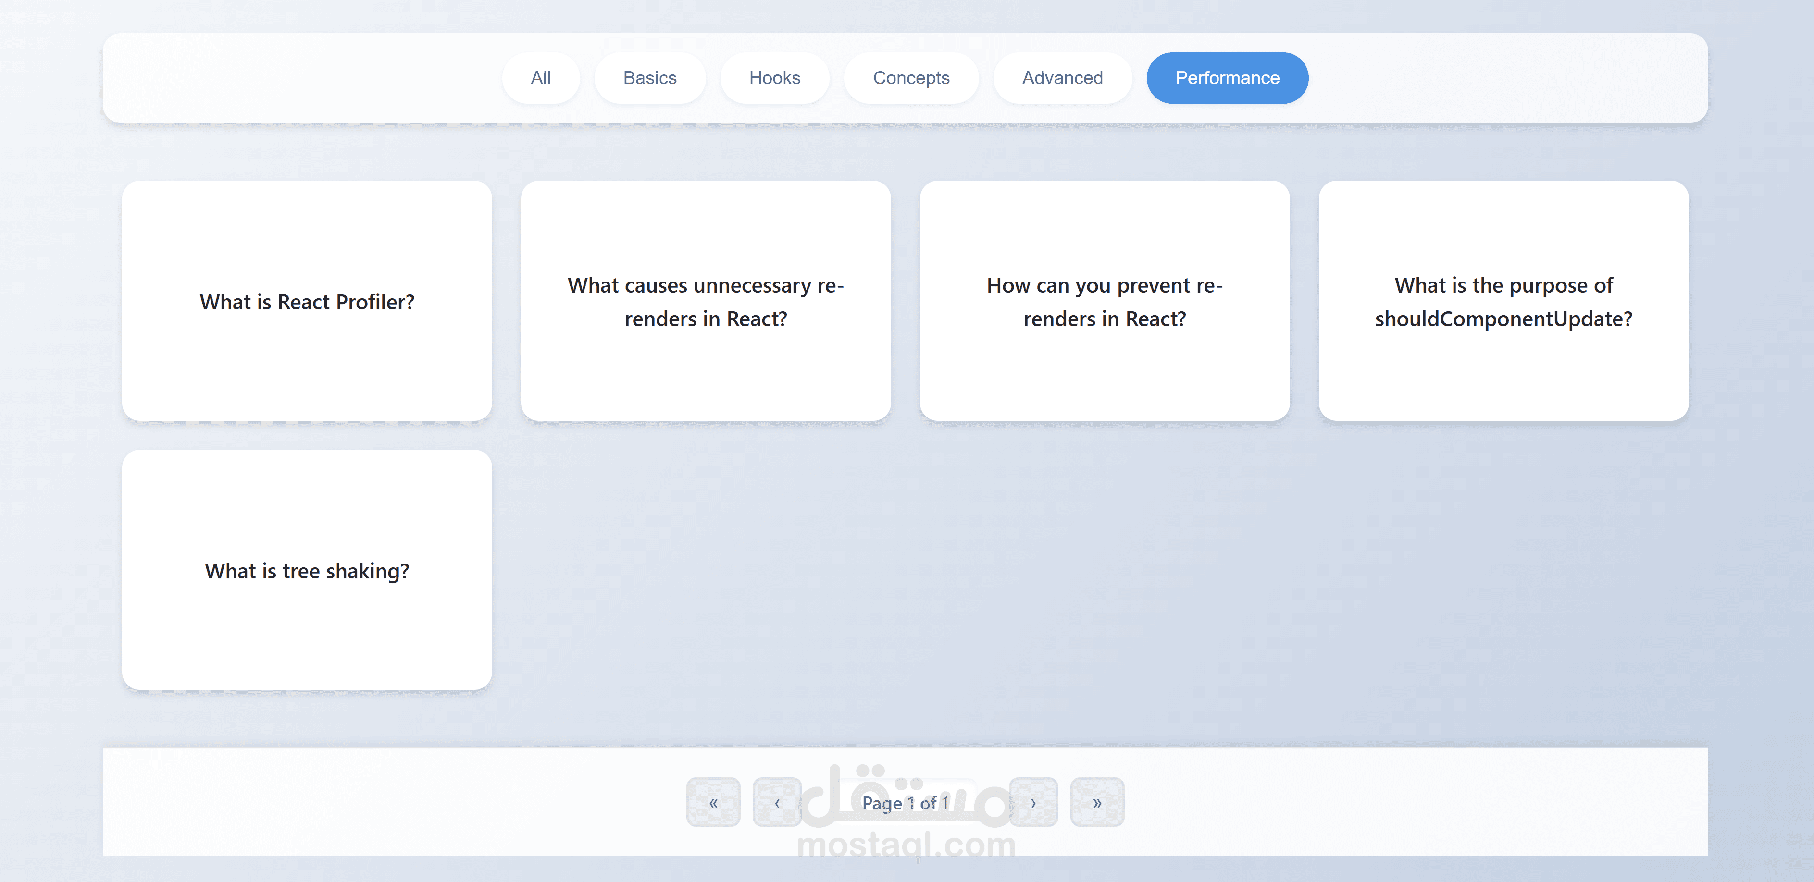Image resolution: width=1814 pixels, height=882 pixels.
Task: Open the Concepts category tab
Action: coord(910,78)
